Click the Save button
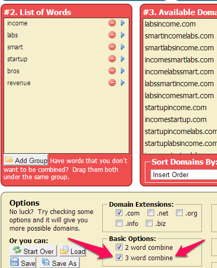This screenshot has height=268, width=217. click(x=23, y=263)
